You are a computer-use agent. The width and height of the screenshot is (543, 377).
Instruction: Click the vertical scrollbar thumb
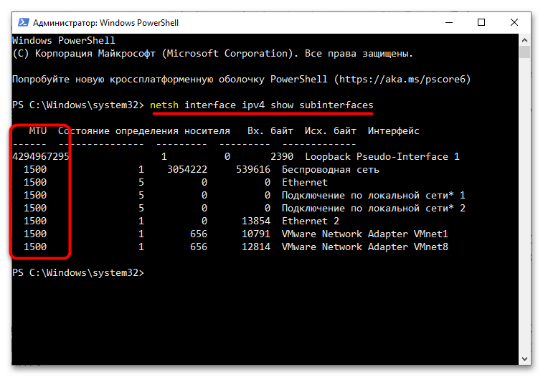click(525, 52)
